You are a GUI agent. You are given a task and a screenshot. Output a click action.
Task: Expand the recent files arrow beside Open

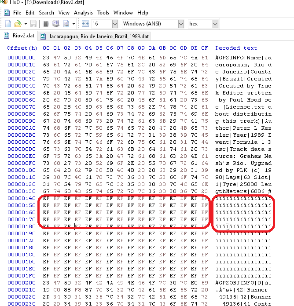coord(26,24)
